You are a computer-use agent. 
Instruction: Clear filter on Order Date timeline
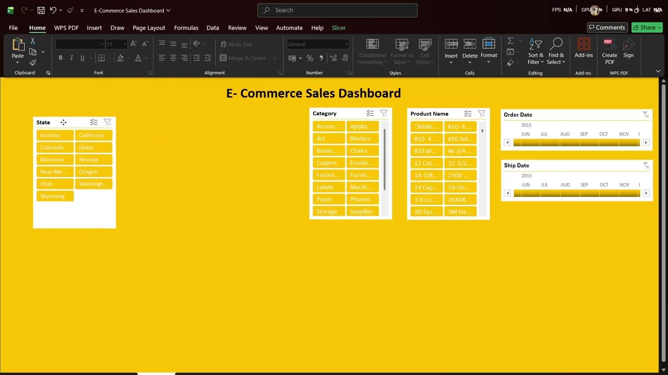[x=646, y=115]
